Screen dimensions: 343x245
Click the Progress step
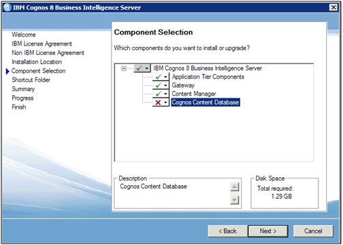click(22, 98)
